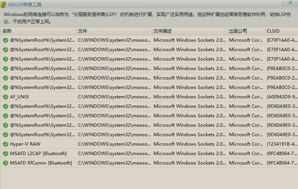Click file path cell in MSAFD RfComm row
This screenshot has width=298, height=189.
pos(114,163)
